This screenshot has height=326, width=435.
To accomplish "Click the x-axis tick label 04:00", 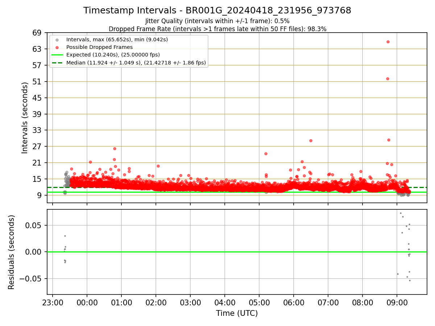I will coord(225,303).
